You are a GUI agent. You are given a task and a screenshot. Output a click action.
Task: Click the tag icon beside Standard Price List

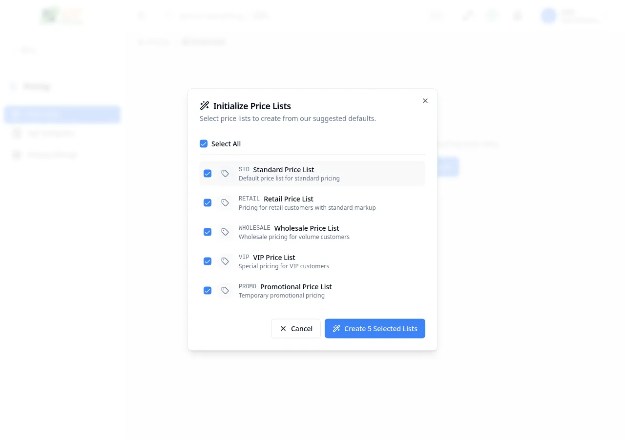click(225, 174)
